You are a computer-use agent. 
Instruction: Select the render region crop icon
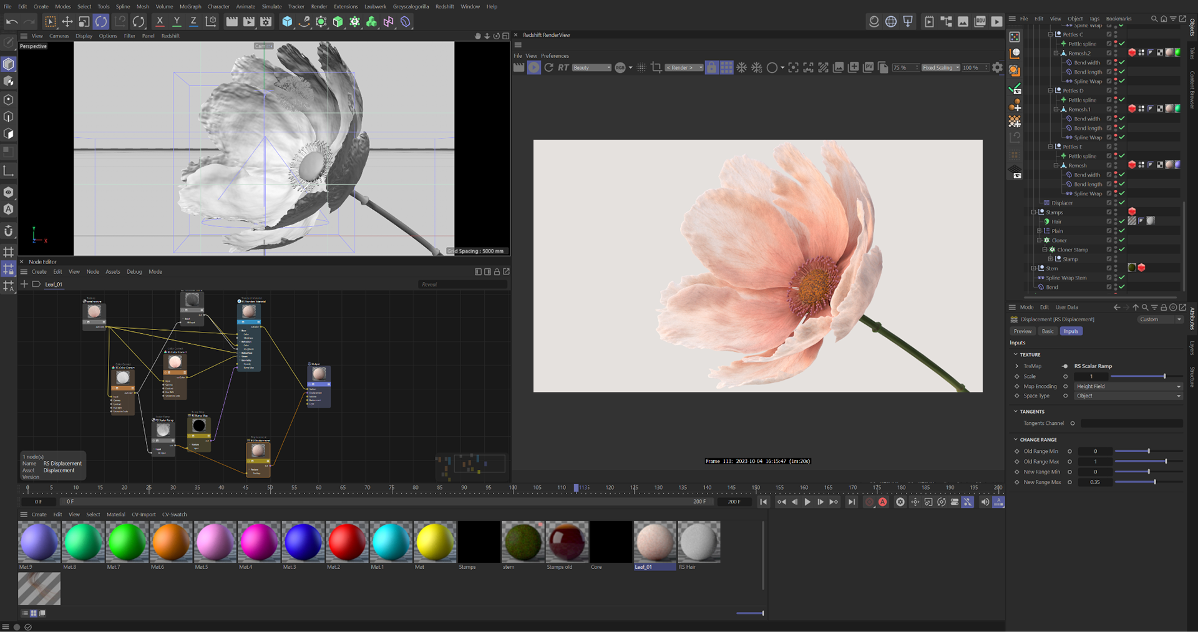coord(656,67)
